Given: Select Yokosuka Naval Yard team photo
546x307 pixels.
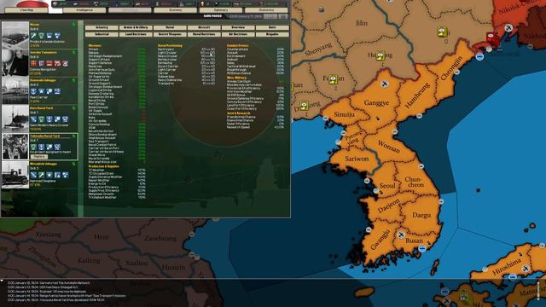Looking at the screenshot, I should point(15,147).
